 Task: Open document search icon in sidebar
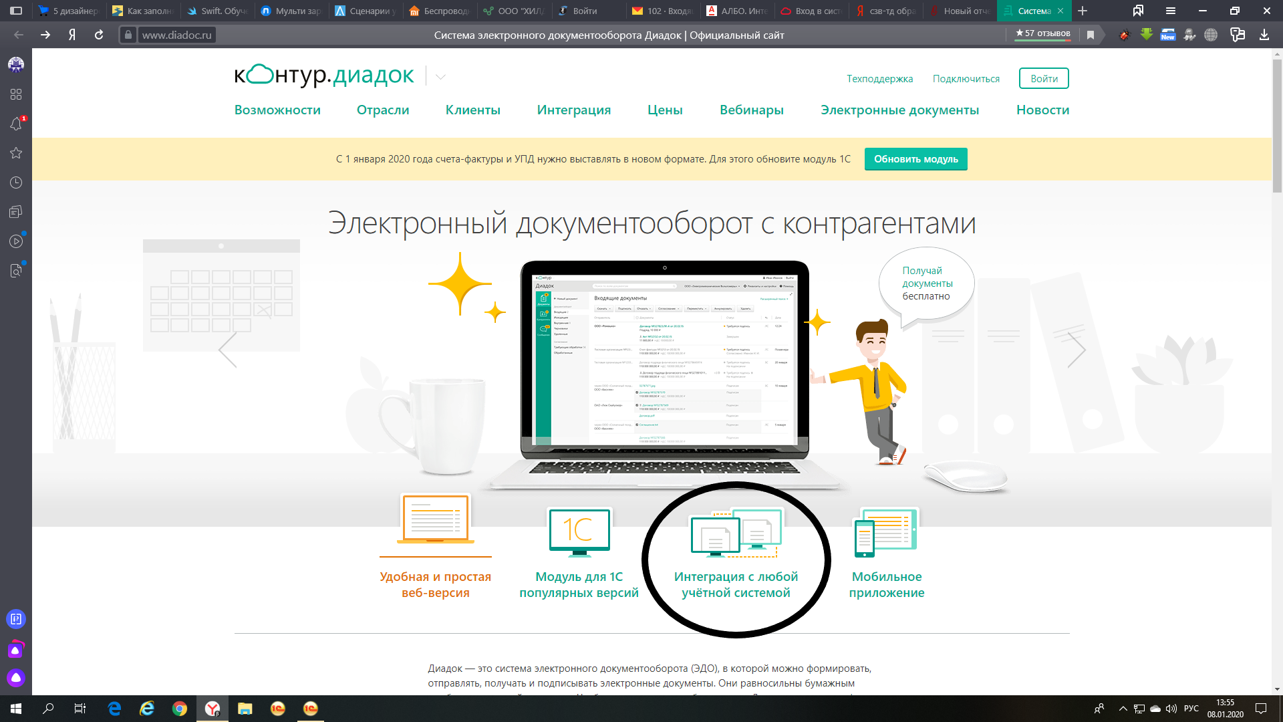(x=16, y=271)
